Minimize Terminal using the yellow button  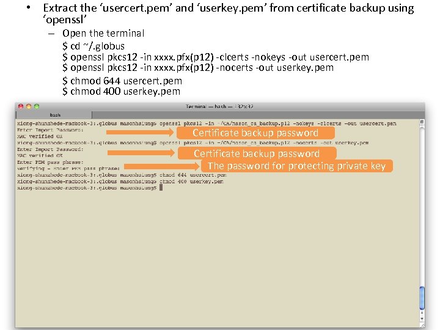pyautogui.click(x=29, y=106)
